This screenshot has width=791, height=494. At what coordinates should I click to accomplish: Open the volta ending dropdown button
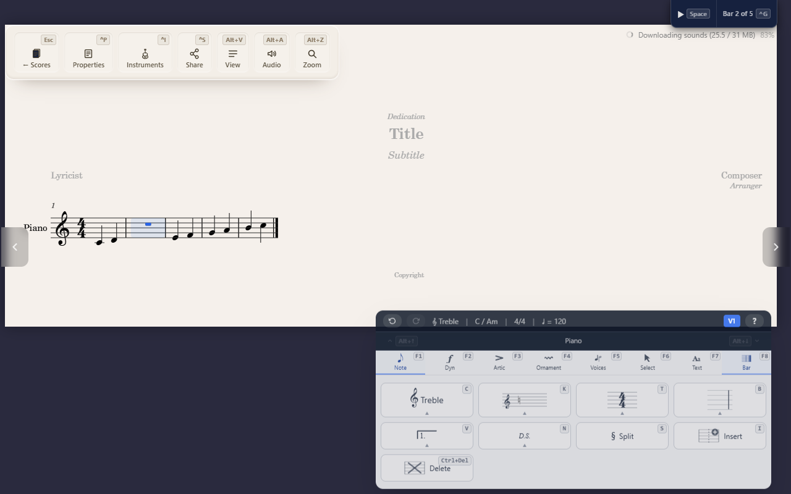point(427,436)
